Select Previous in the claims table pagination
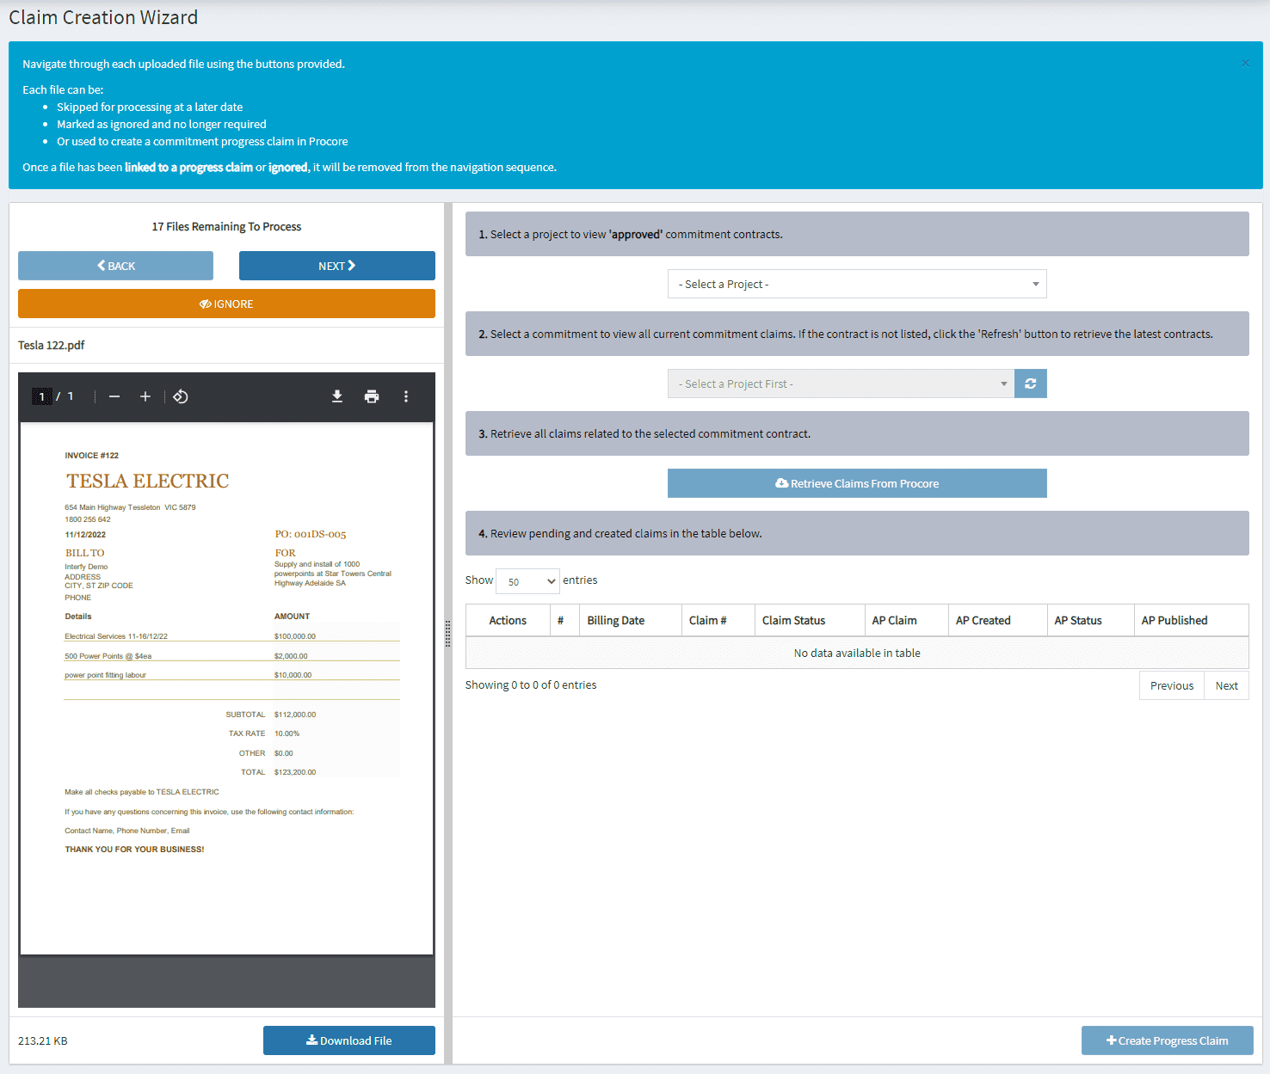 point(1170,684)
